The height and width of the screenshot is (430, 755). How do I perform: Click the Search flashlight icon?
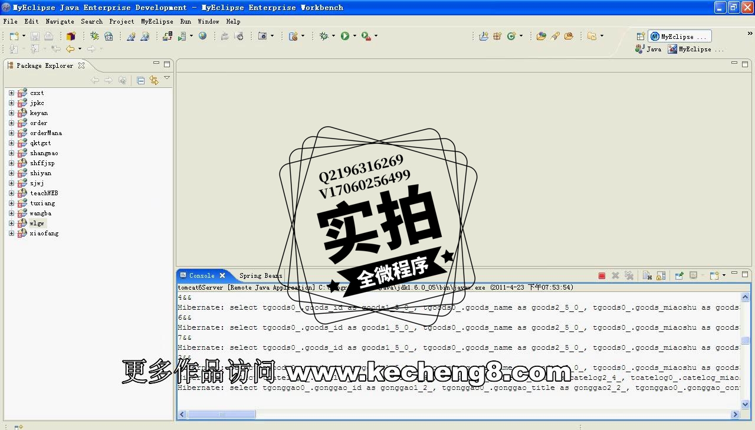(x=555, y=36)
